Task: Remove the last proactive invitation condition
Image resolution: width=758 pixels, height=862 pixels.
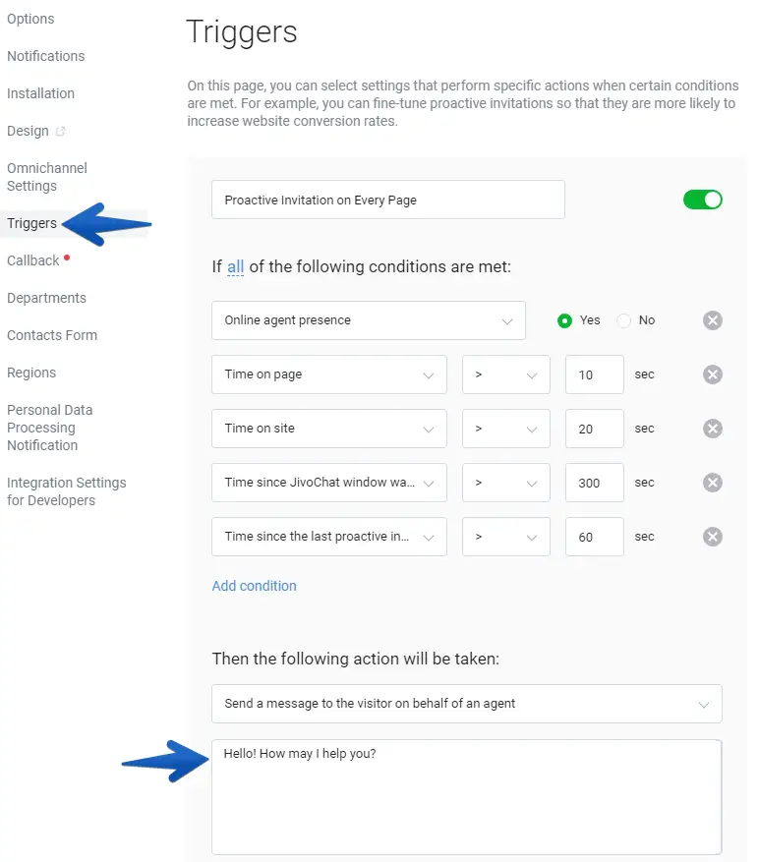Action: pos(713,537)
